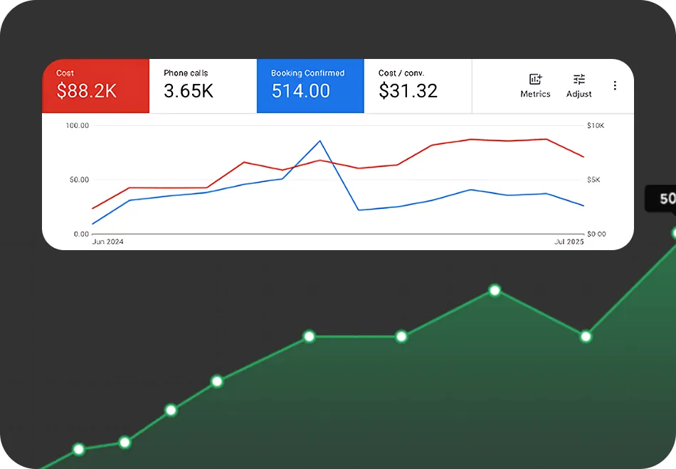Click the $0.00 right axis label
This screenshot has height=469, width=676.
pos(596,234)
